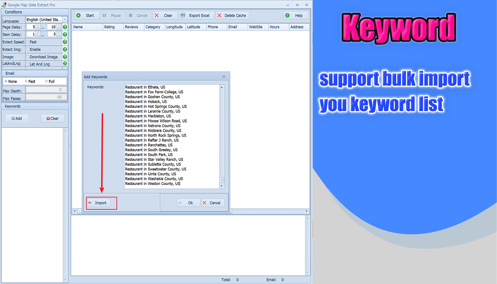Click the help icon beside Extact Img
497x284 pixels.
[x=65, y=49]
